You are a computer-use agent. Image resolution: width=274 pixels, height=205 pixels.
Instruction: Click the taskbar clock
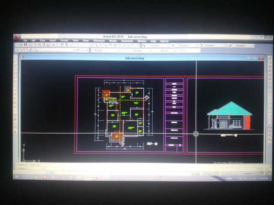tap(264, 179)
